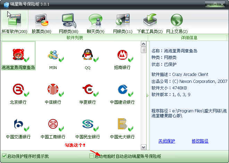
Task: Collapse the detail panel with the green arrow
Action: 147,95
